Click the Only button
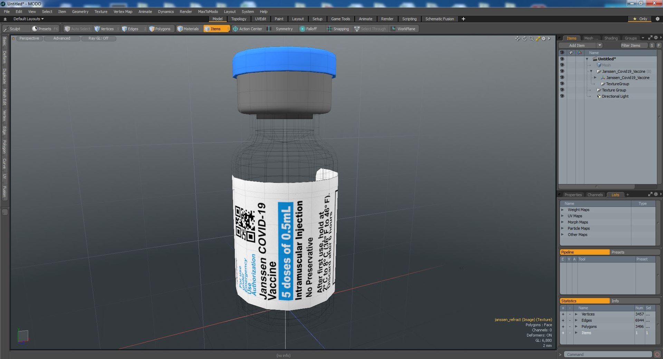Screen dimensions: 663x359 [640, 19]
